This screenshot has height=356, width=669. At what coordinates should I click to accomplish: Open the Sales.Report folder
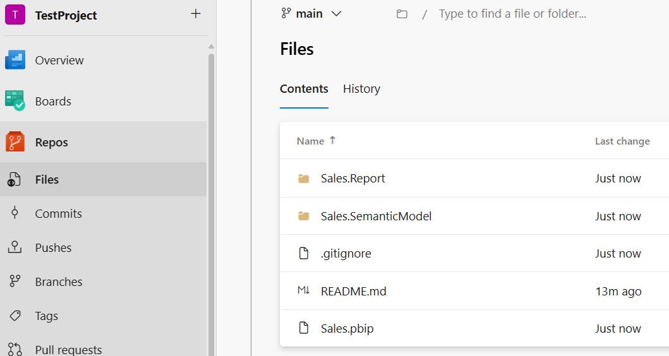353,179
